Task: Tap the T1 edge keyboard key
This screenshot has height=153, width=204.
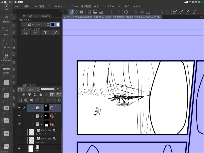Action: pos(6,82)
